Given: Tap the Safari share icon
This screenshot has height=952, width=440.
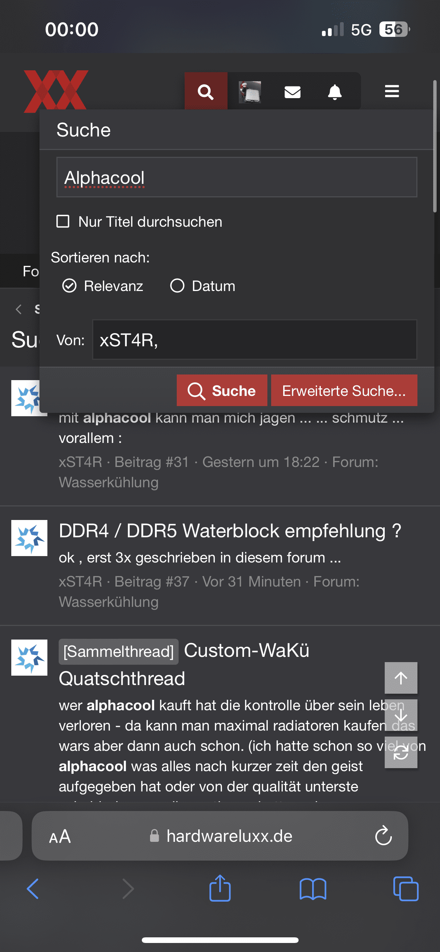Looking at the screenshot, I should click(x=220, y=888).
